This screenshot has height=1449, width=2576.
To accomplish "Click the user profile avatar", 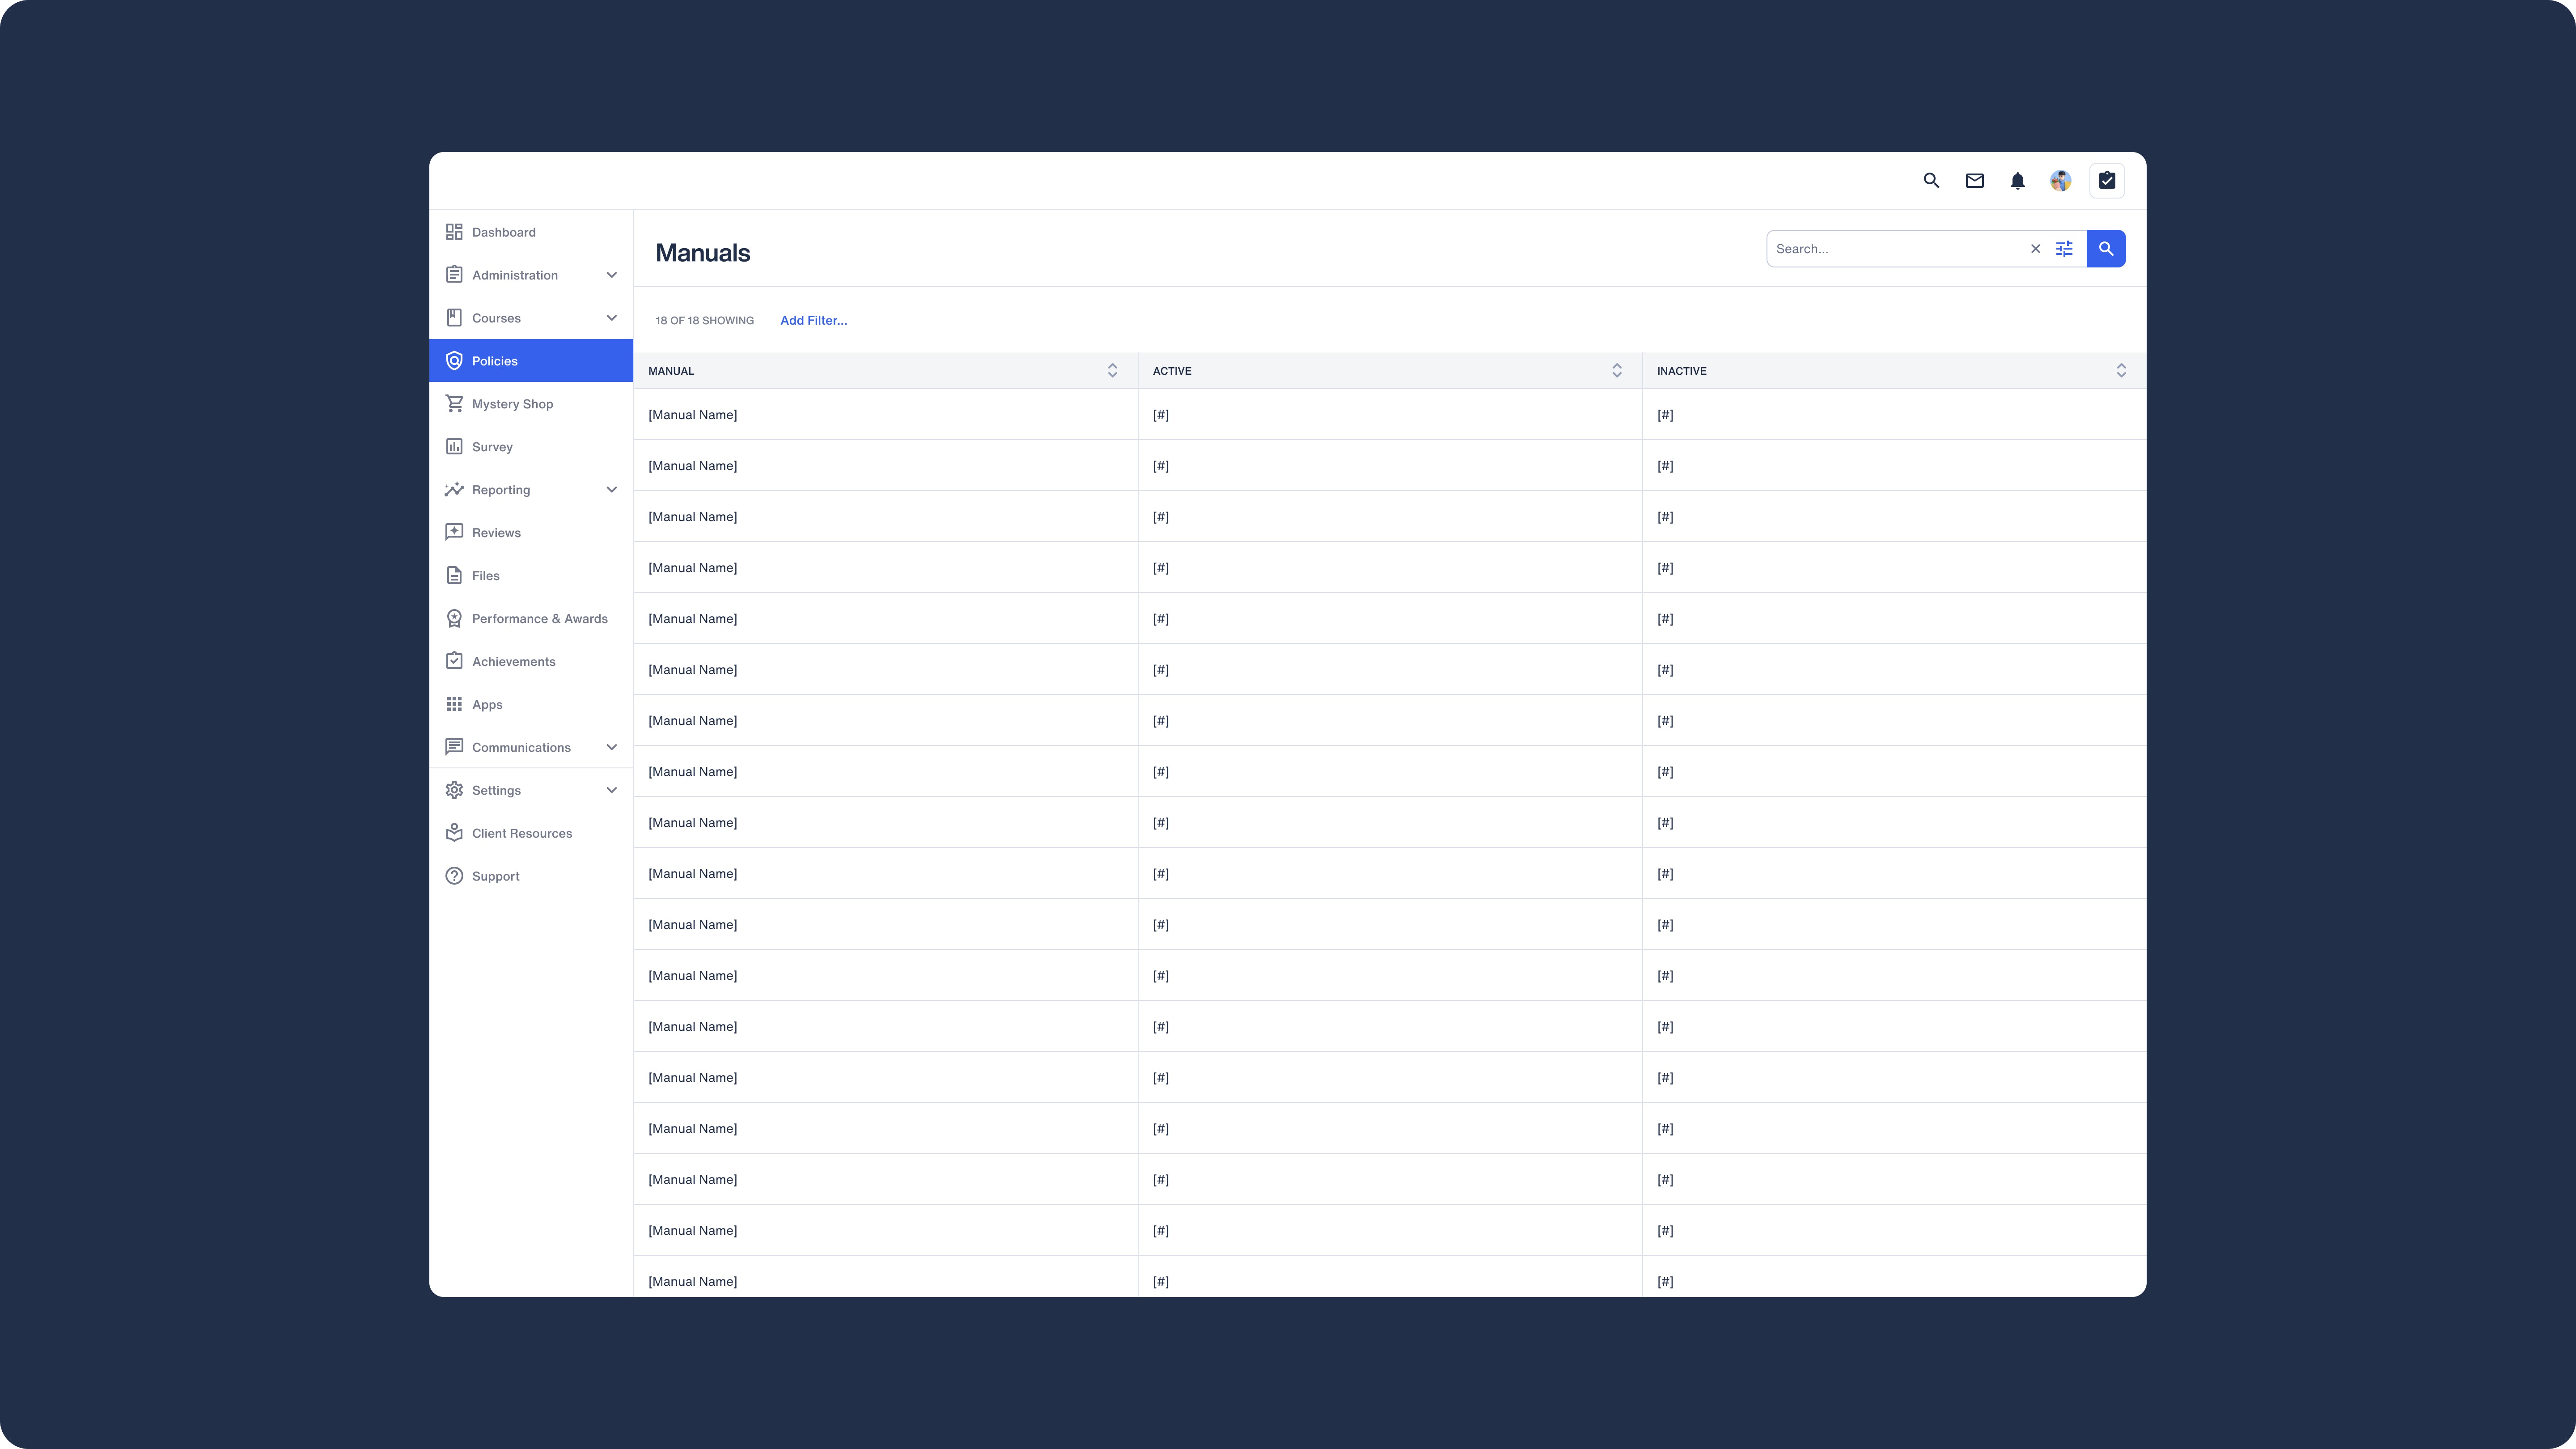I will coord(2060,181).
